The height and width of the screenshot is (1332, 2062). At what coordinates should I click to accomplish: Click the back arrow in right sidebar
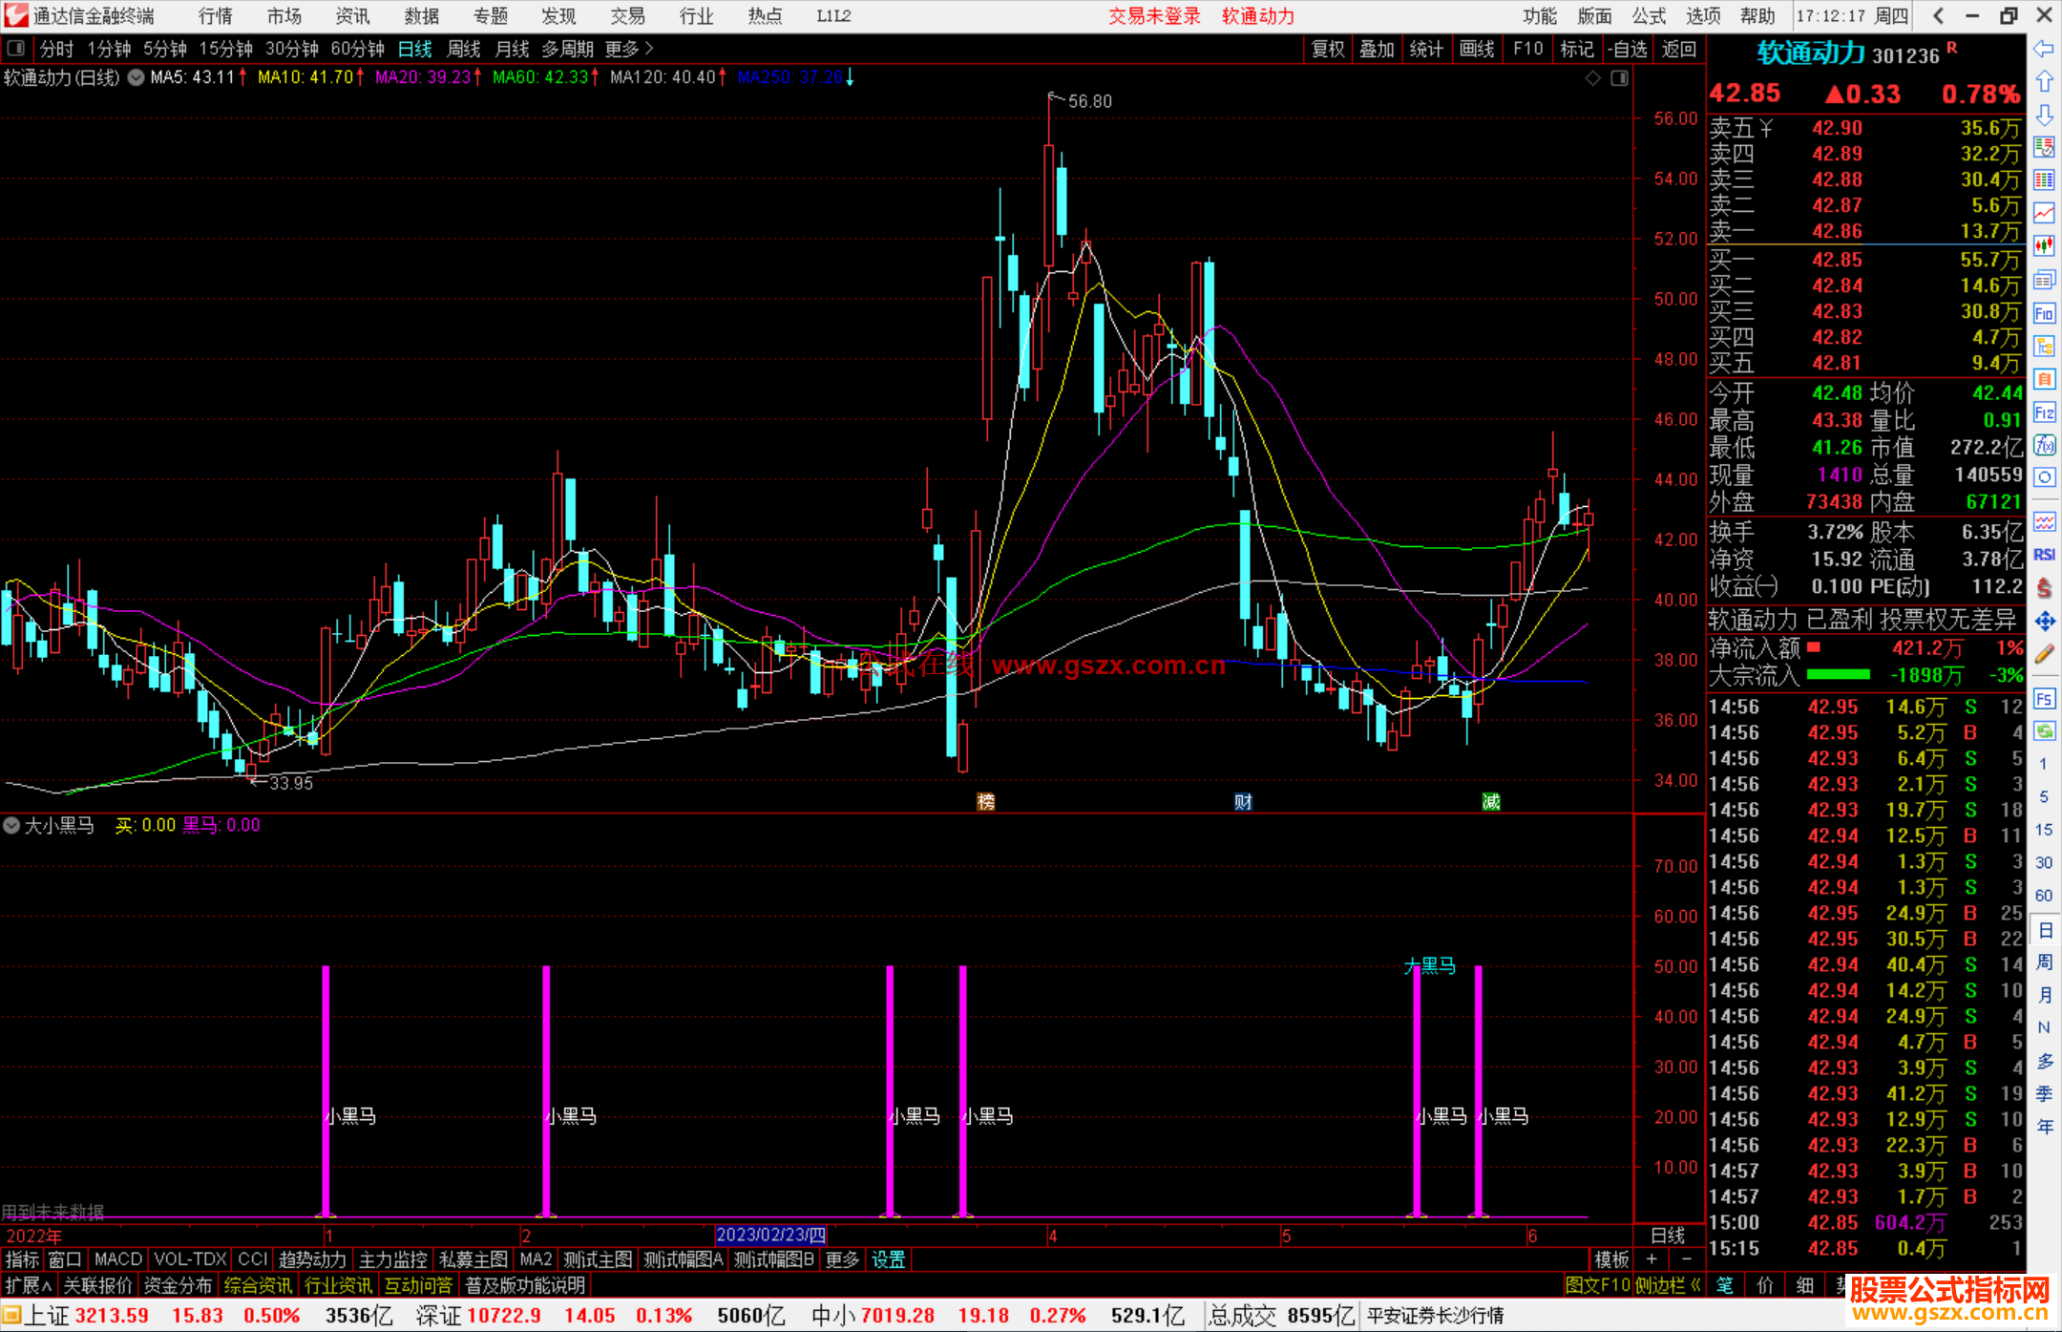pyautogui.click(x=2044, y=49)
